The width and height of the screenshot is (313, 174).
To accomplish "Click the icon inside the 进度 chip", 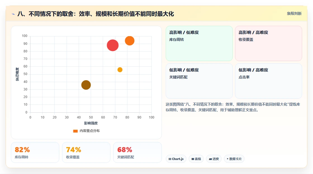I will [x=210, y=159].
